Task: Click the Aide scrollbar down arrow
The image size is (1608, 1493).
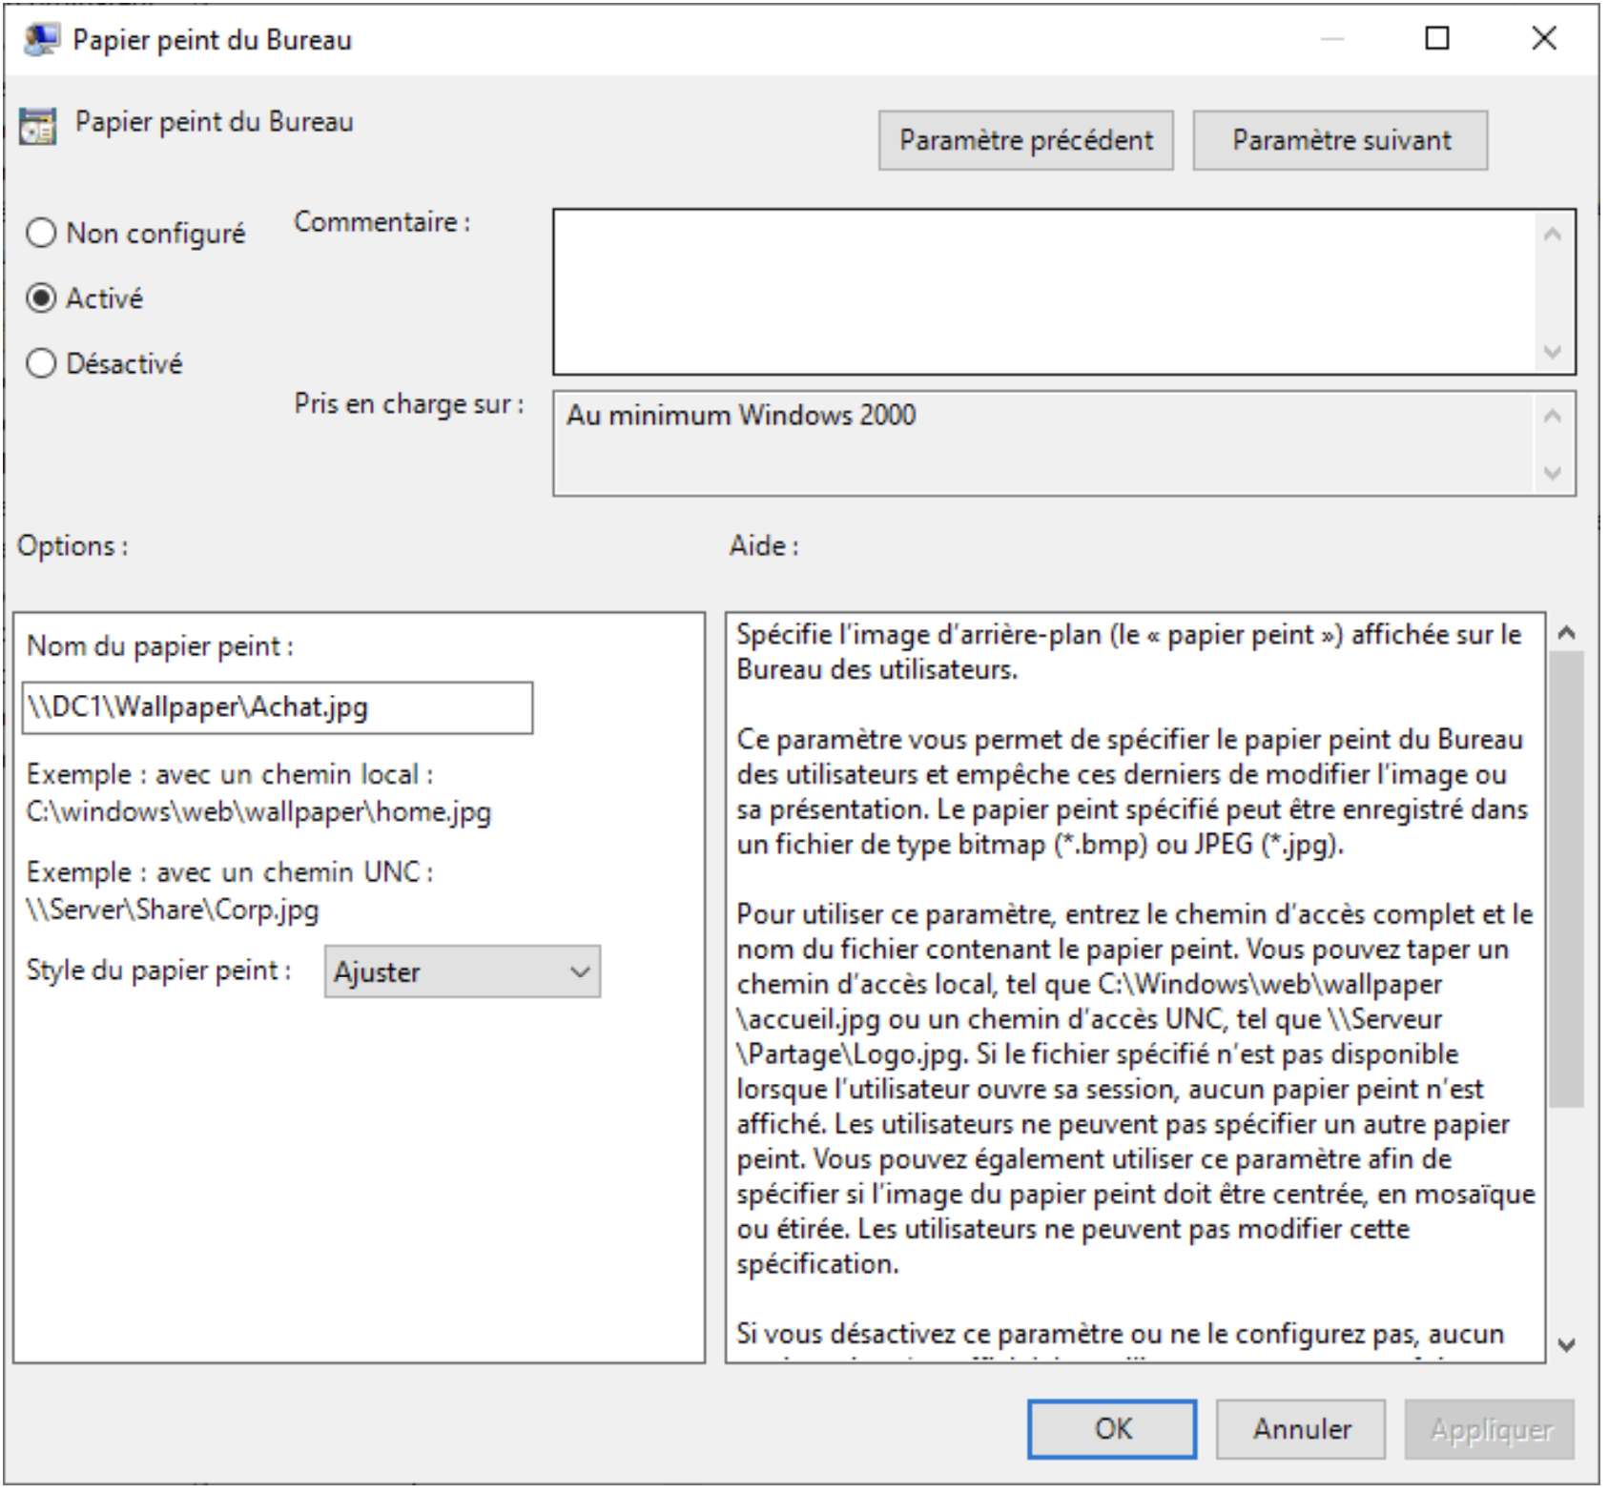Action: pyautogui.click(x=1566, y=1345)
